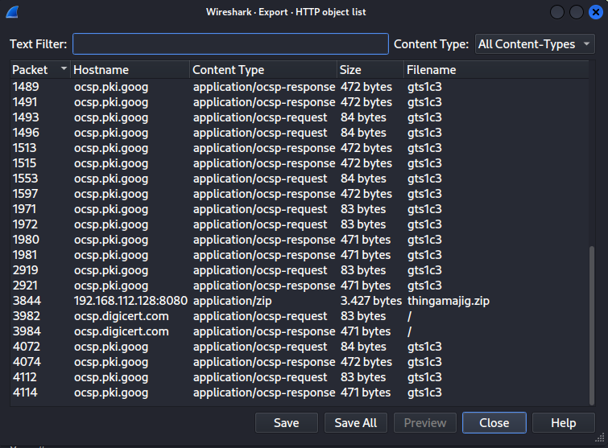Click ocsp-response content type in packet 1597 row

[x=264, y=194]
